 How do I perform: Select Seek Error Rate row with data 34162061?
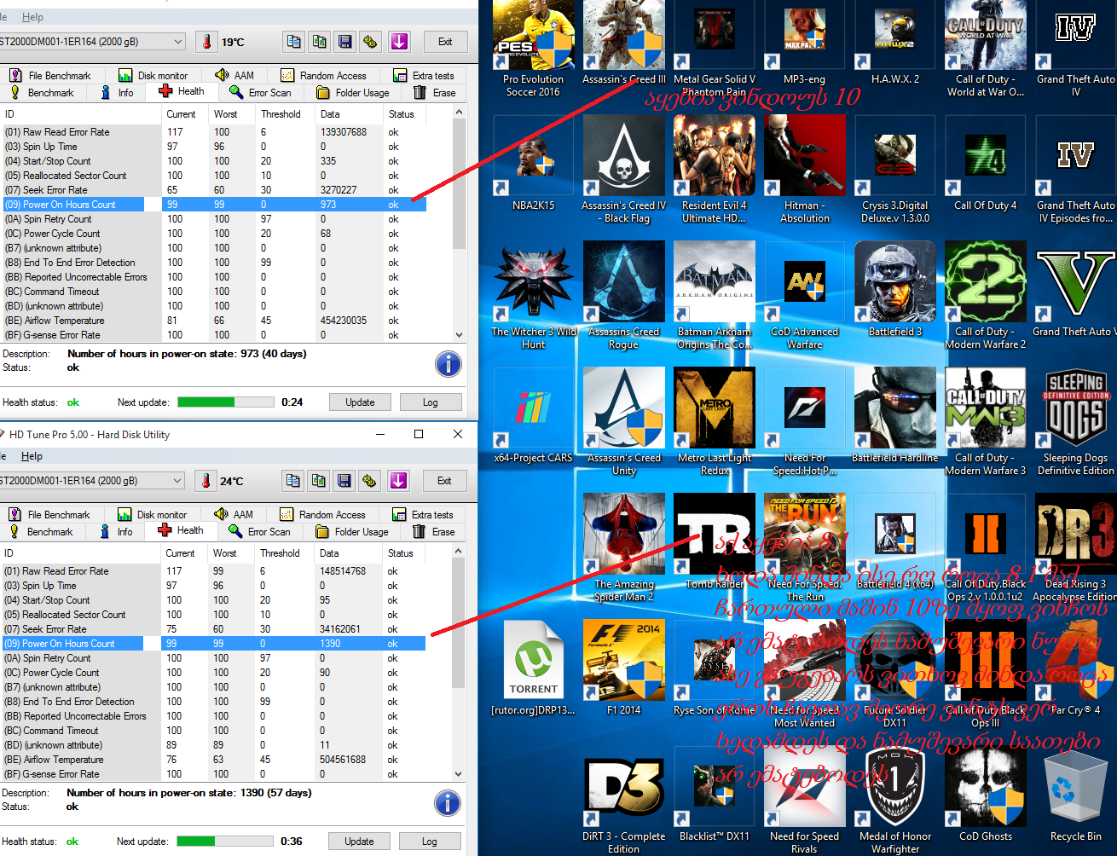point(213,629)
